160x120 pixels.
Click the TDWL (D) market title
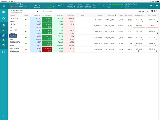click(18, 4)
